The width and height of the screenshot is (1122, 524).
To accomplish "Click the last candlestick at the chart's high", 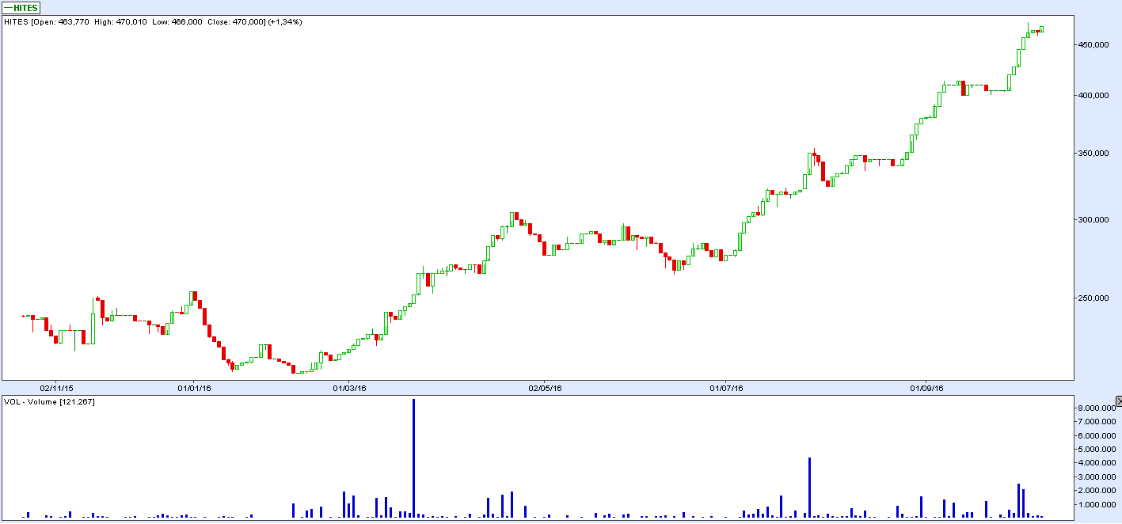I will [1041, 29].
